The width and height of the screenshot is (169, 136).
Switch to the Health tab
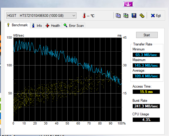tap(53, 26)
